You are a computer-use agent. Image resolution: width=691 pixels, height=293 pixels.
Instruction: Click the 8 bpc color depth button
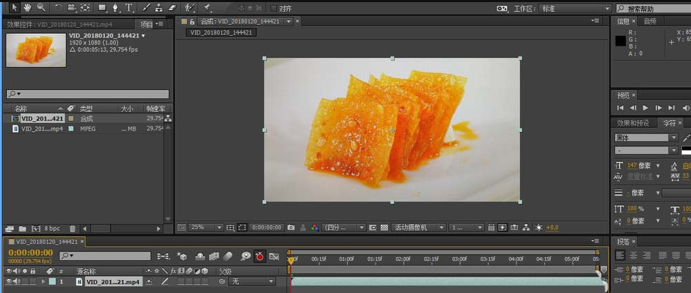(x=52, y=229)
